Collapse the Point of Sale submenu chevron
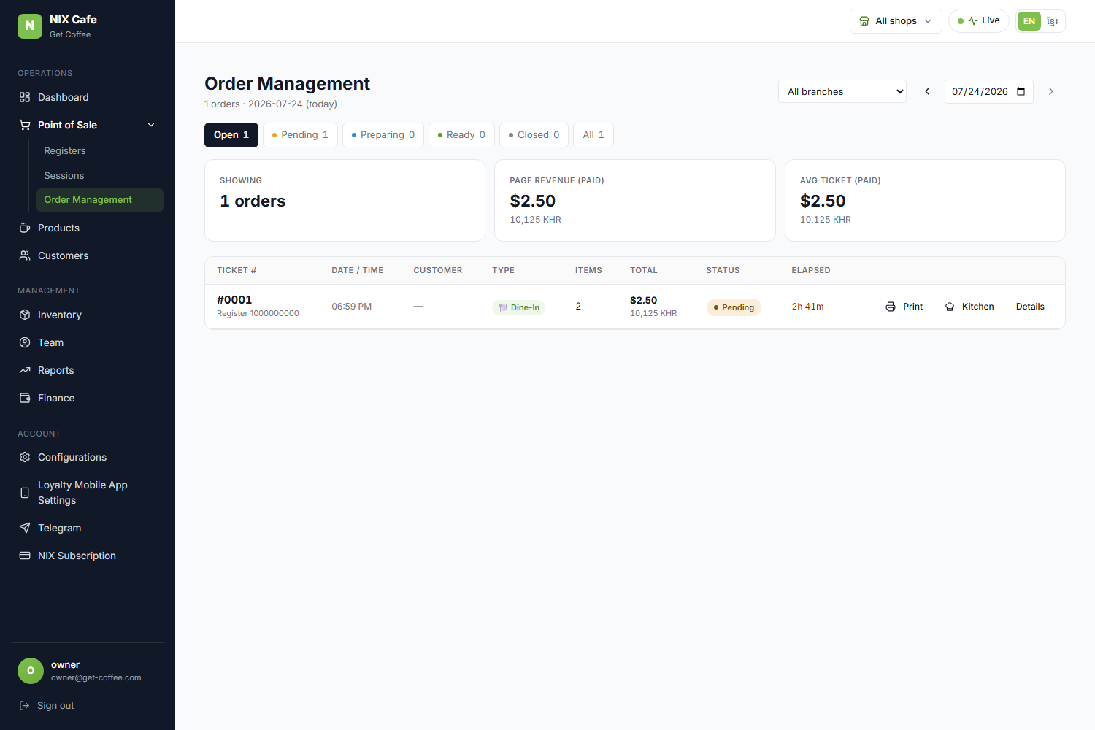1095x730 pixels. pos(151,125)
